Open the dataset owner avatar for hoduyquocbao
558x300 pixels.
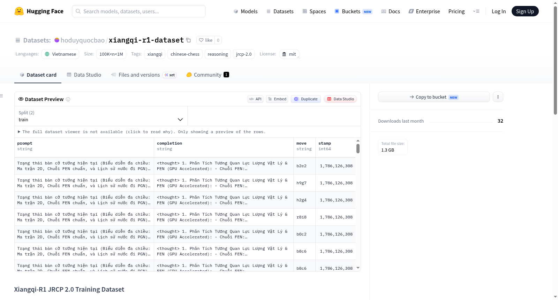[x=57, y=40]
